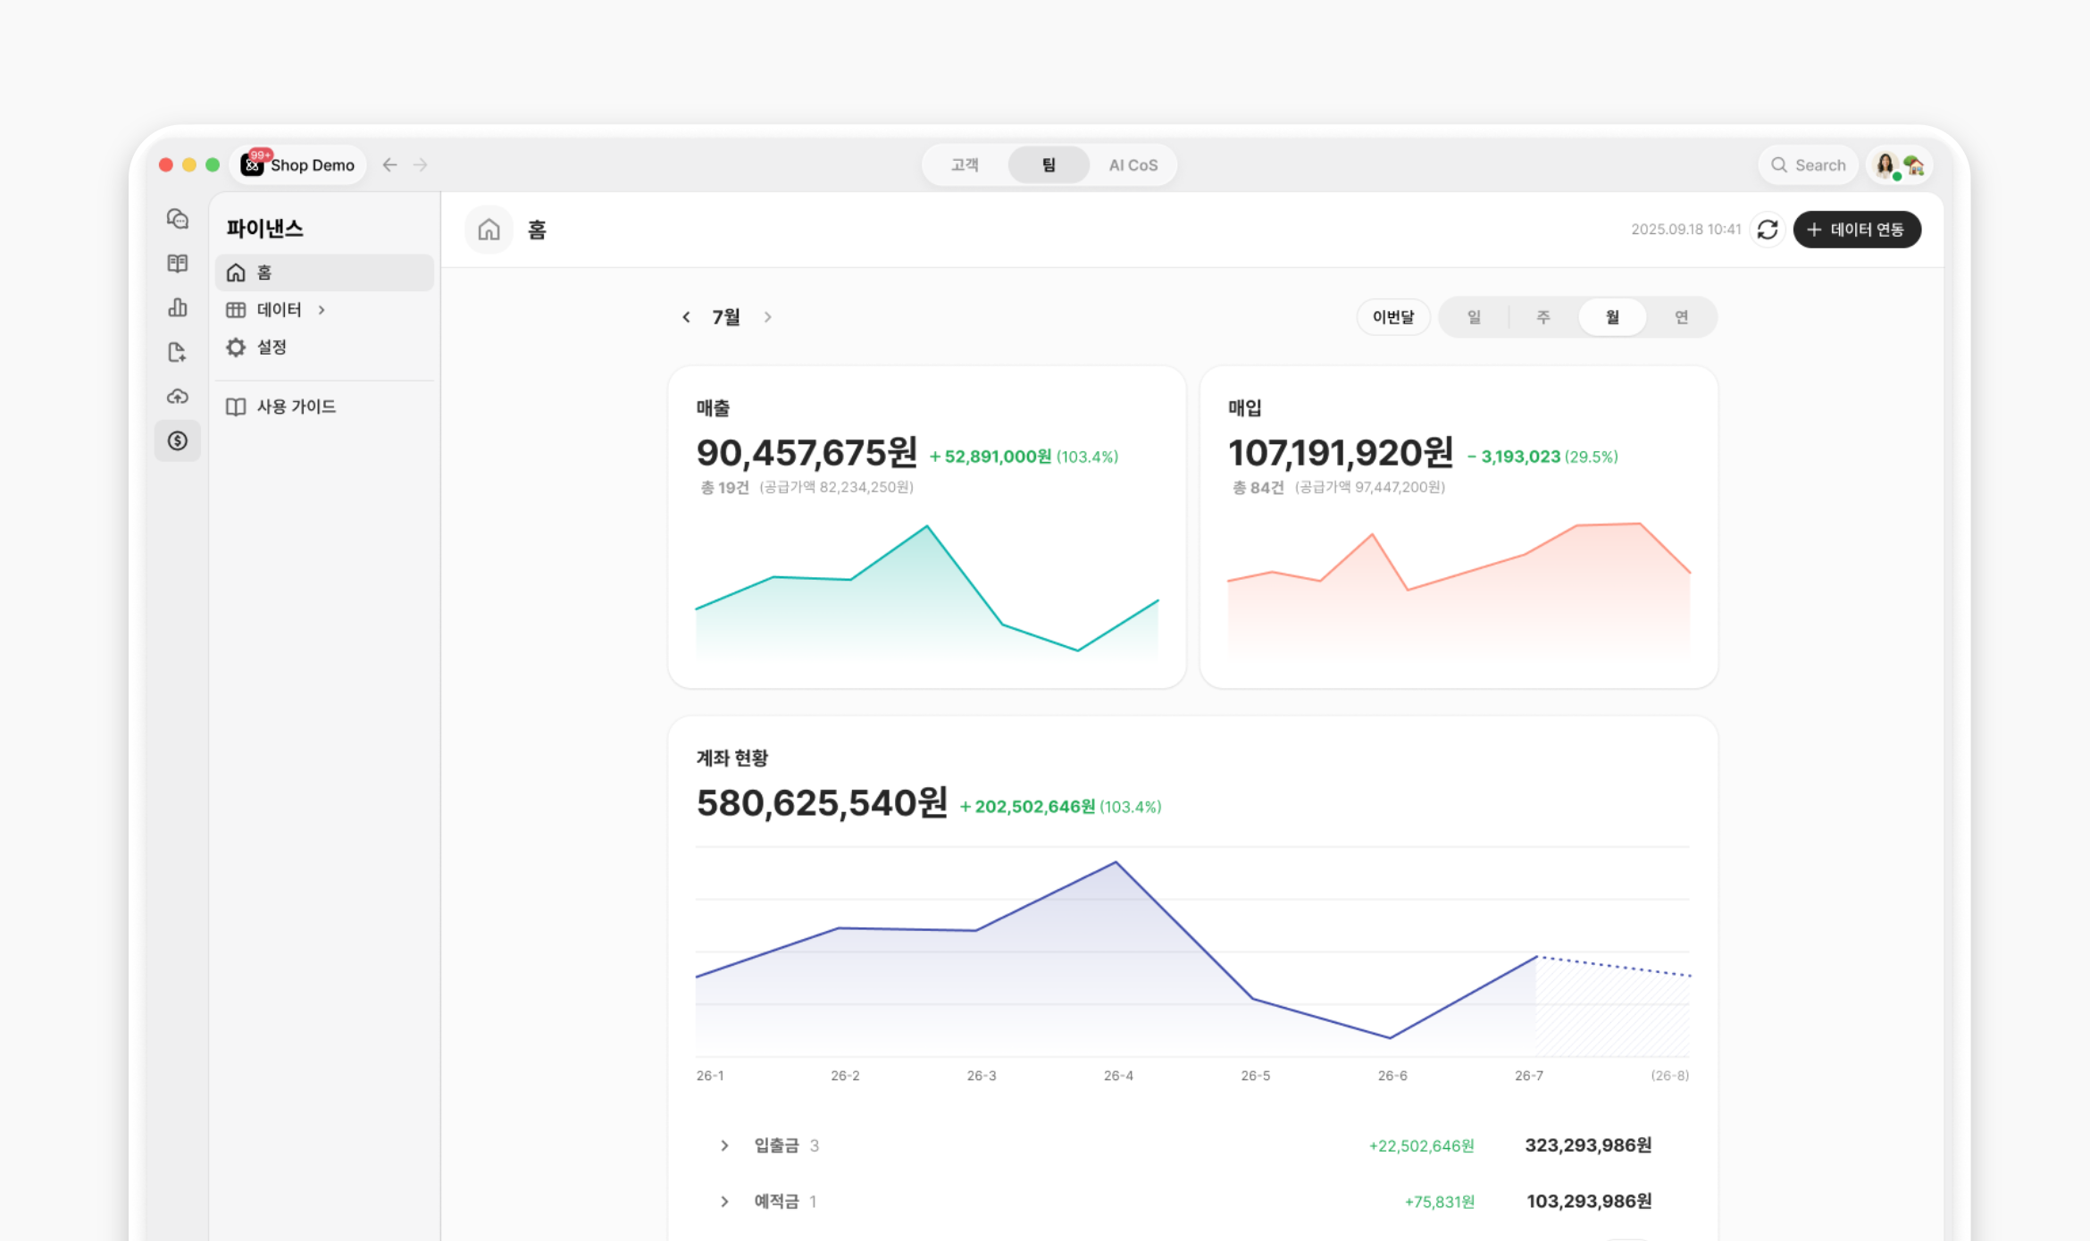Viewport: 2090px width, 1241px height.
Task: Click the 이번달 button
Action: pos(1393,317)
